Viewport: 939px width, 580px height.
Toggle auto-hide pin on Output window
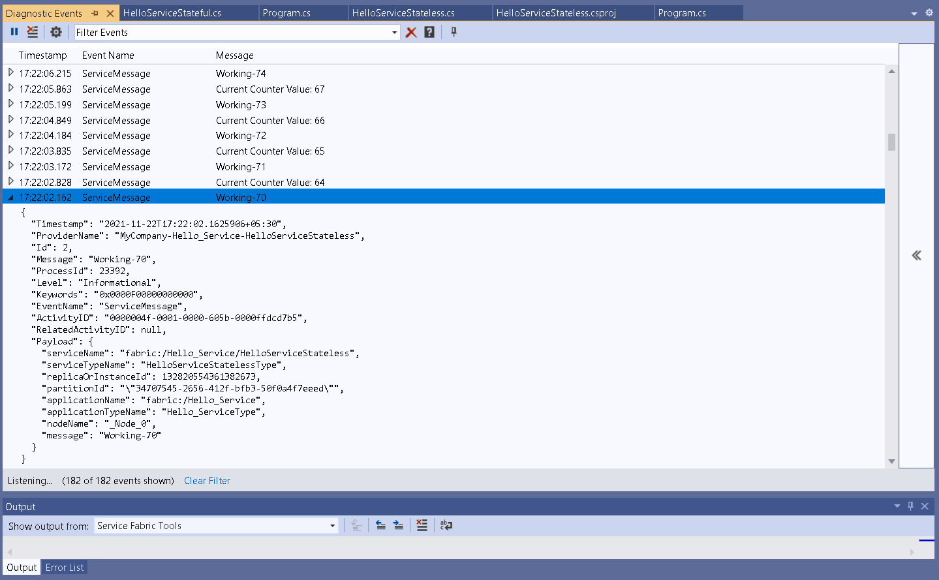(910, 506)
